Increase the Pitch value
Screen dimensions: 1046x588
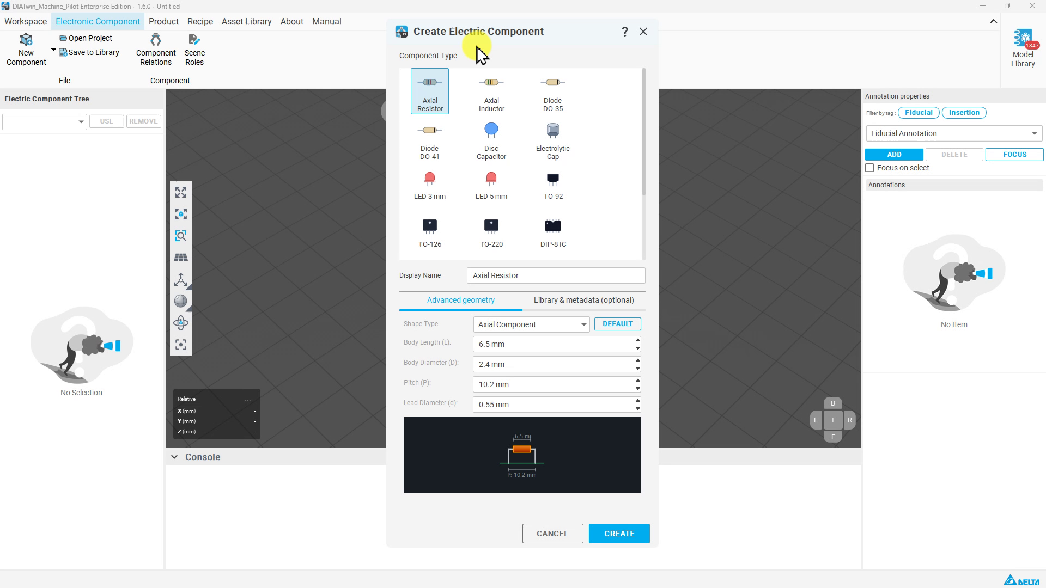[638, 381]
